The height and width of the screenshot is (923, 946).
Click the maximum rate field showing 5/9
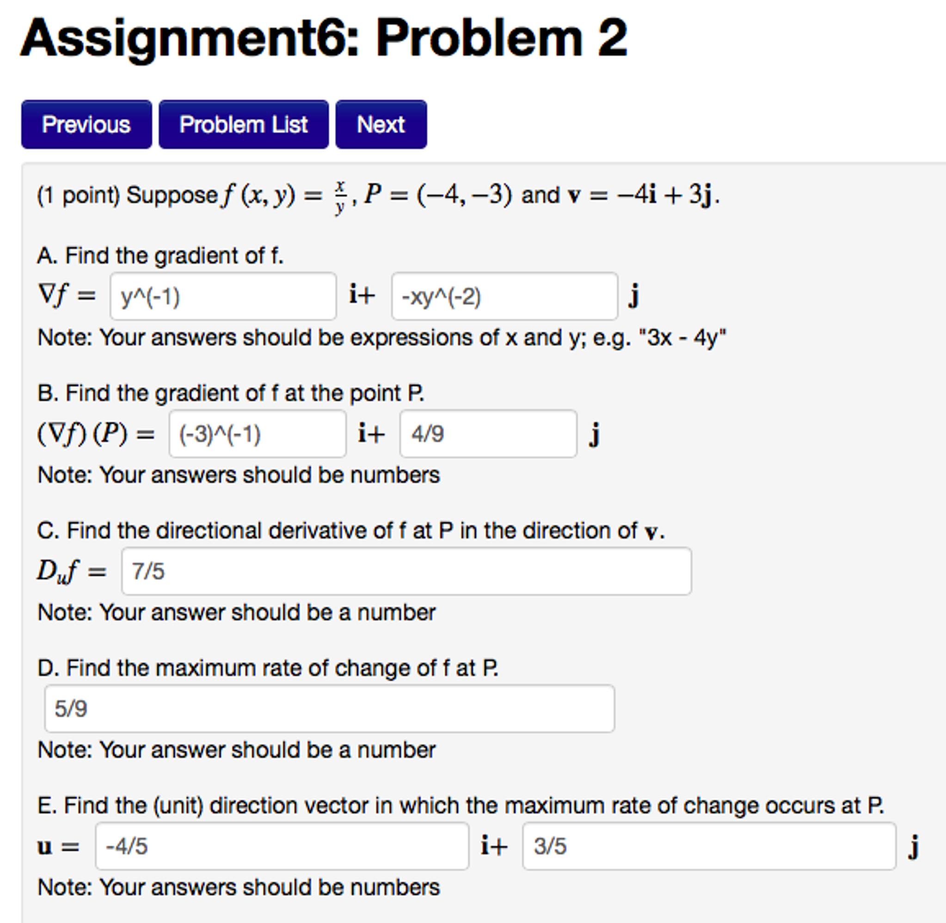(330, 709)
